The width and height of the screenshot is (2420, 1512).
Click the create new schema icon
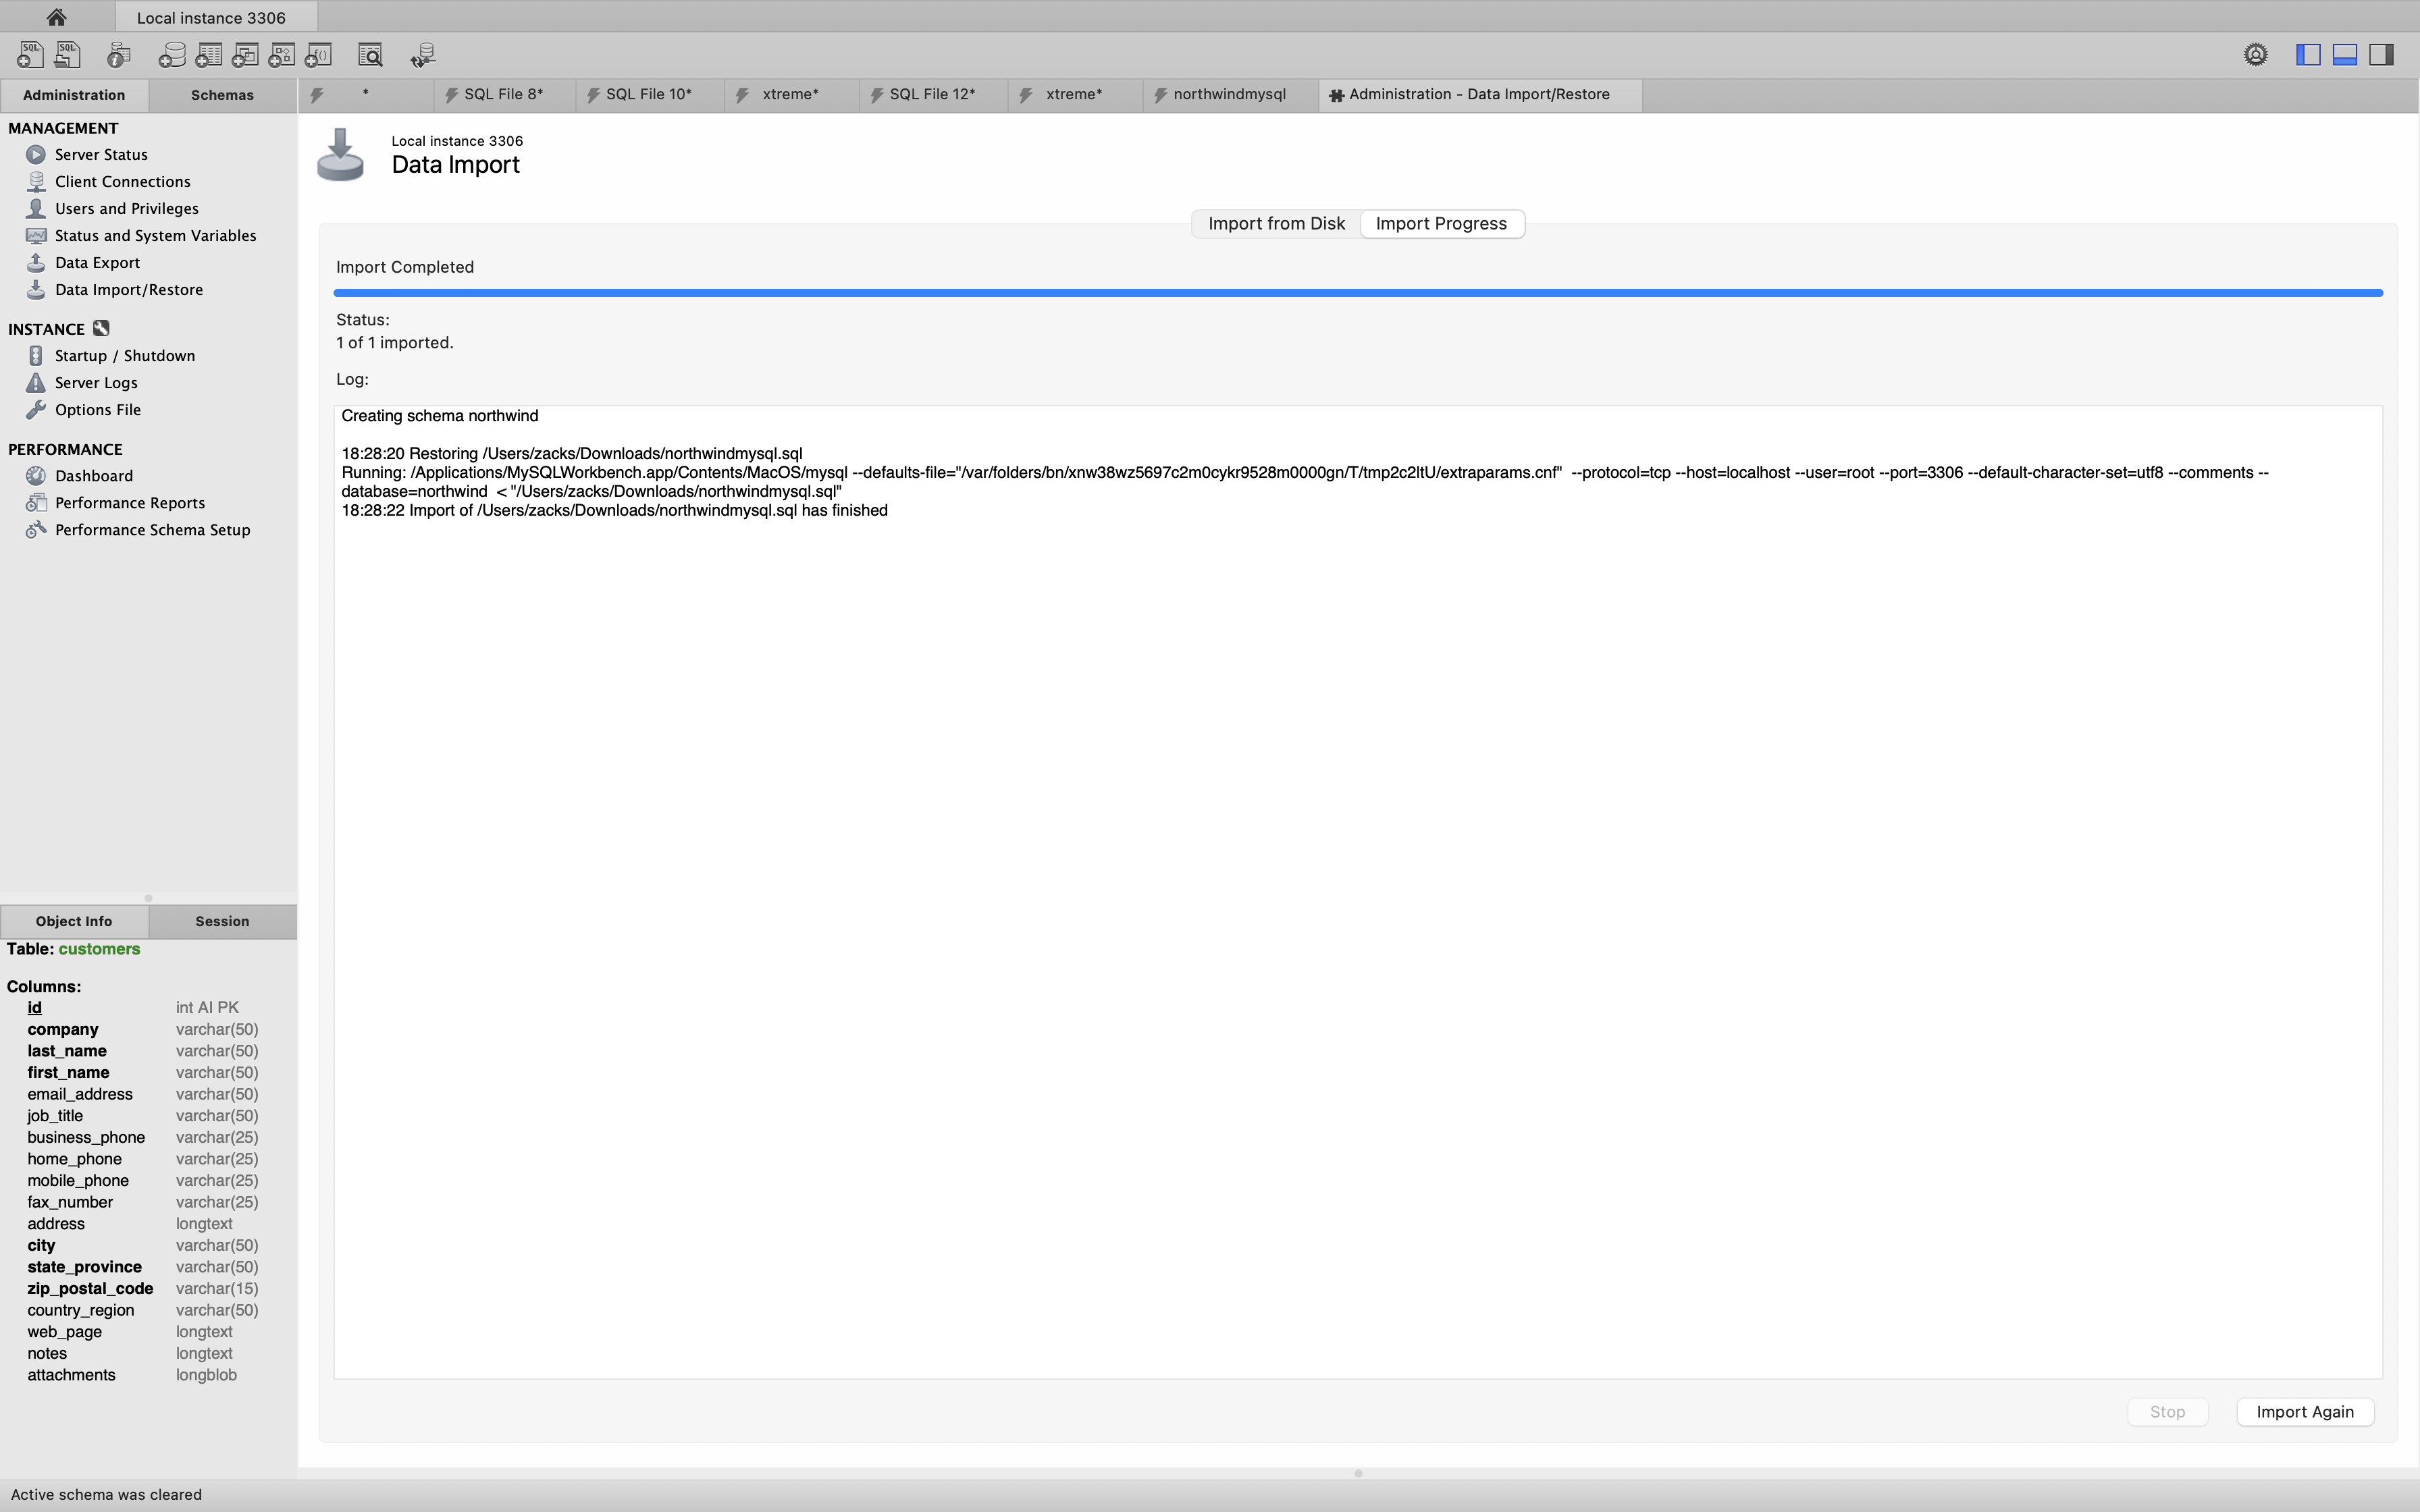coord(172,55)
